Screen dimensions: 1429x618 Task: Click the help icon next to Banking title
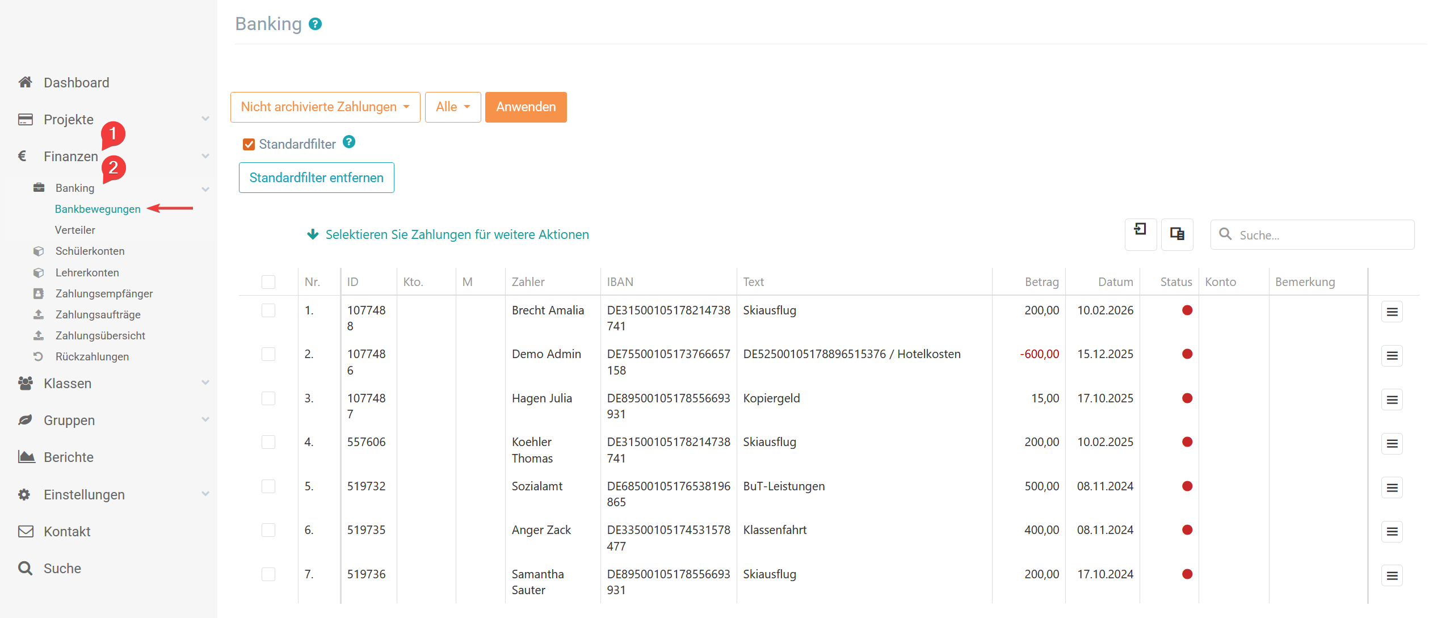(x=315, y=24)
